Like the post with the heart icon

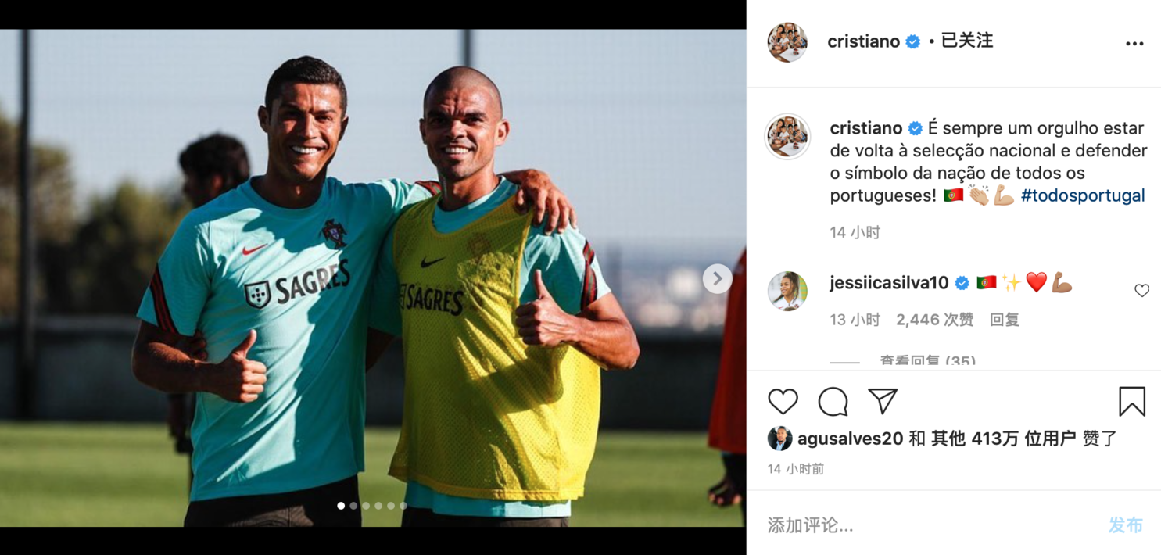click(783, 402)
